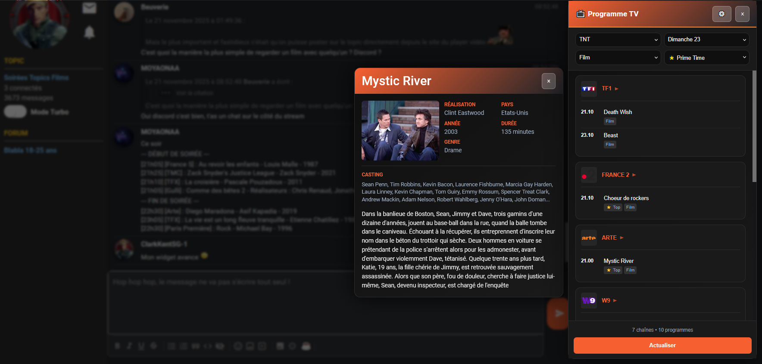Click the Top star tag under Mystic River

tap(613, 271)
